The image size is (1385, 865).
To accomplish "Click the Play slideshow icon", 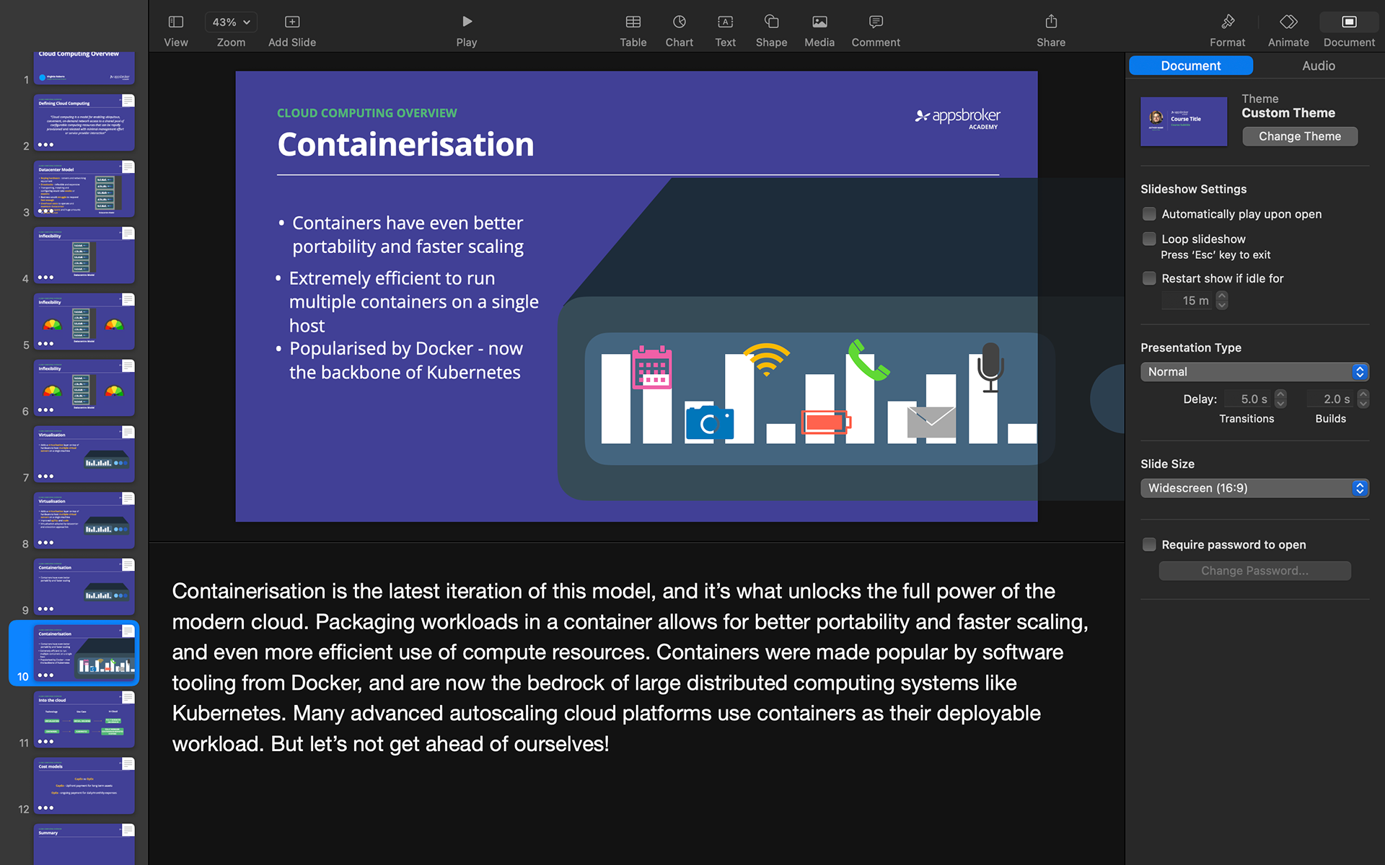I will click(x=467, y=22).
